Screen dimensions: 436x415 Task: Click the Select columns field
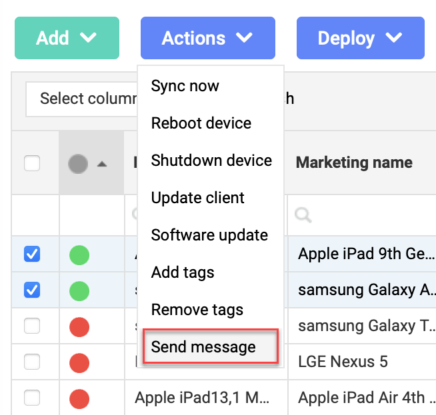[81, 99]
